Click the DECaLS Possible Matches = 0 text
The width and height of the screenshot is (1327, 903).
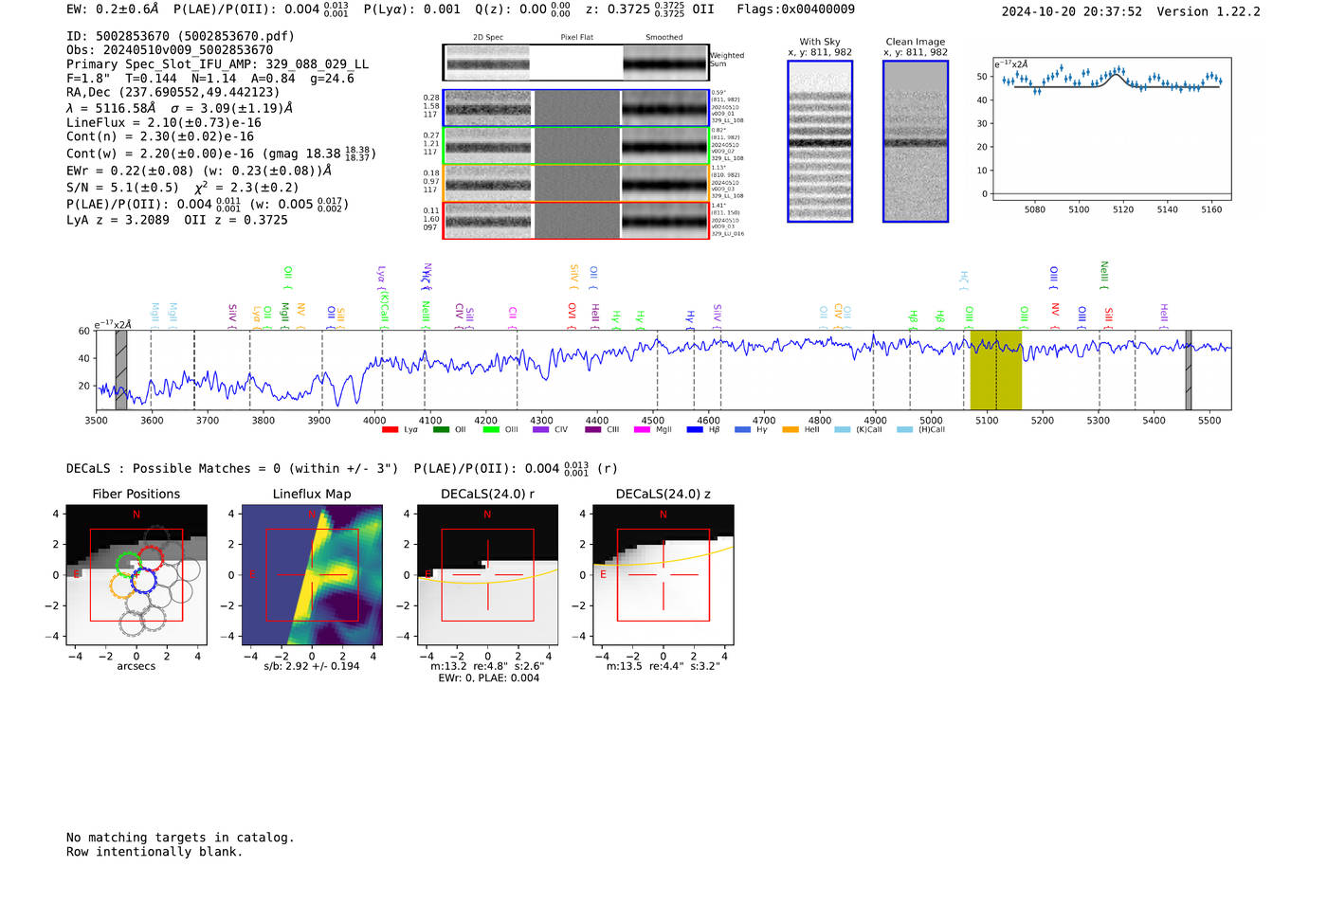[x=232, y=468]
